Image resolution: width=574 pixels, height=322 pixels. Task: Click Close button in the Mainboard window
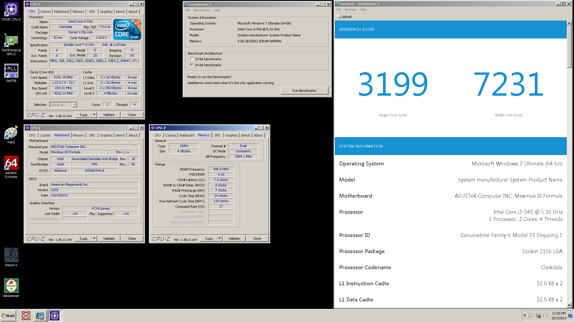(x=132, y=239)
